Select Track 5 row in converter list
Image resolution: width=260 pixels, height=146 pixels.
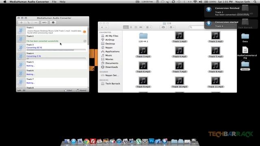[52, 65]
